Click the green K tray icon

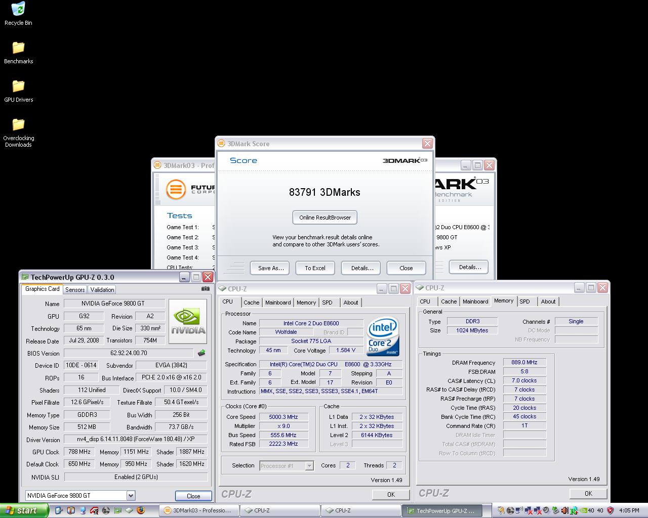click(x=574, y=510)
